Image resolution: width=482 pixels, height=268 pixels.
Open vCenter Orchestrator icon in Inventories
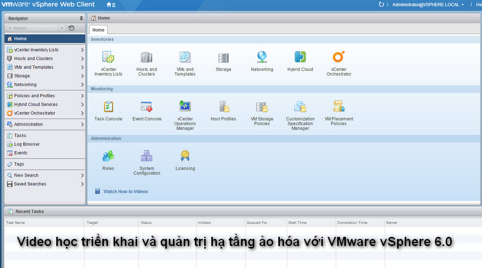(339, 57)
